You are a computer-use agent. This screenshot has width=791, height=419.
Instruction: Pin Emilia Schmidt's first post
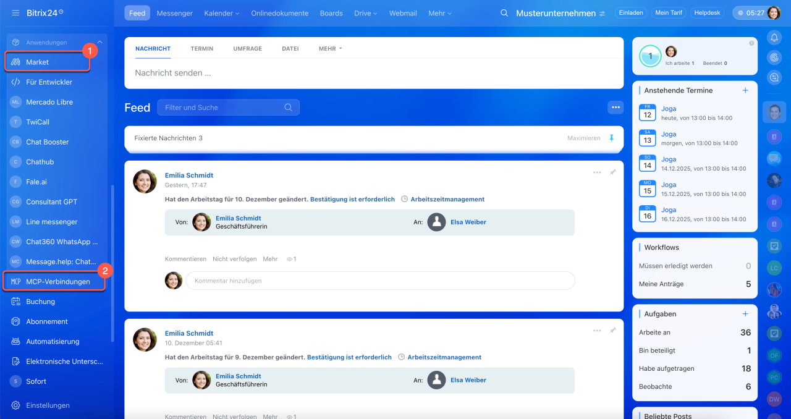coord(612,172)
